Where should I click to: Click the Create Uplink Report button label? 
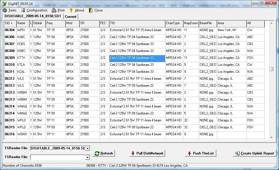(257, 153)
